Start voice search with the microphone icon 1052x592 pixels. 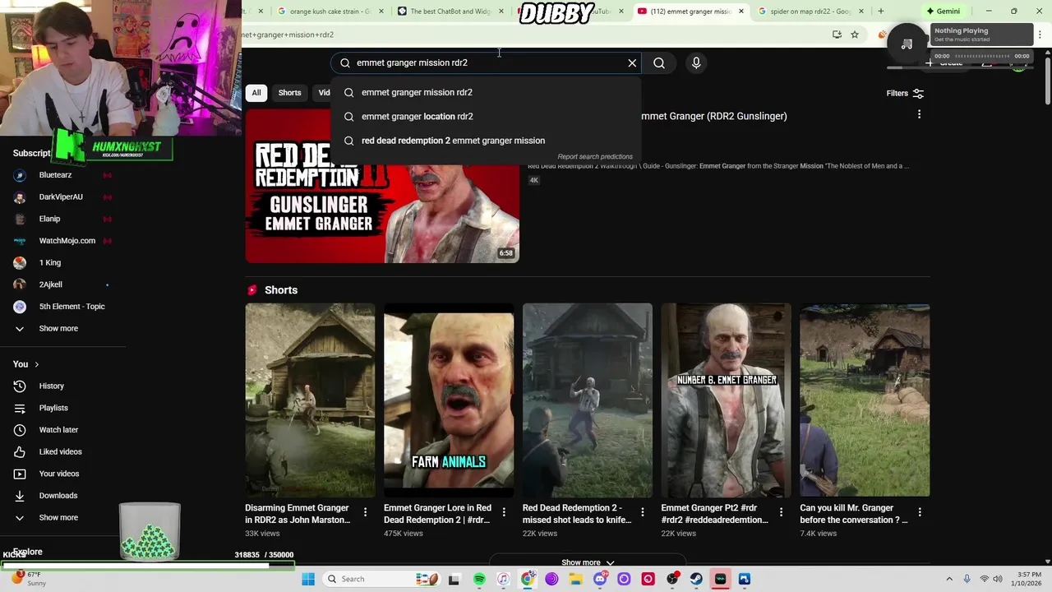click(x=696, y=62)
